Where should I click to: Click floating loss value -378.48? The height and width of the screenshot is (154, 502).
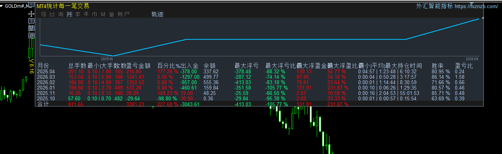click(x=243, y=71)
